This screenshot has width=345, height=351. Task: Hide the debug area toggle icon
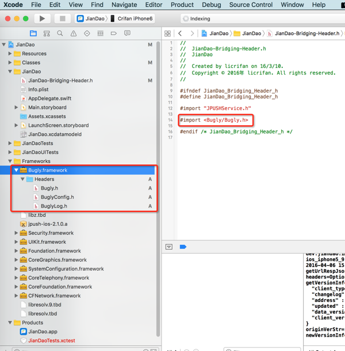tap(169, 247)
